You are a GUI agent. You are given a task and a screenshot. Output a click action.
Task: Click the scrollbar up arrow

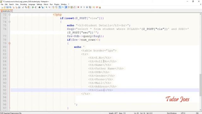coord(200,14)
